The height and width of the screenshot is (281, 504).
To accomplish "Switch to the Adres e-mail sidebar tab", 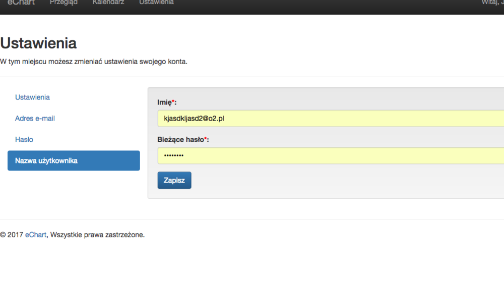I will point(35,119).
